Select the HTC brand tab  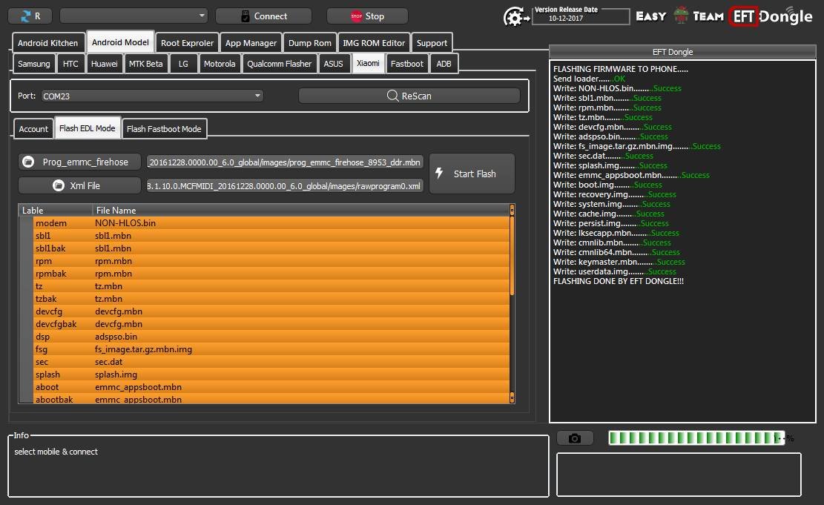click(x=70, y=64)
